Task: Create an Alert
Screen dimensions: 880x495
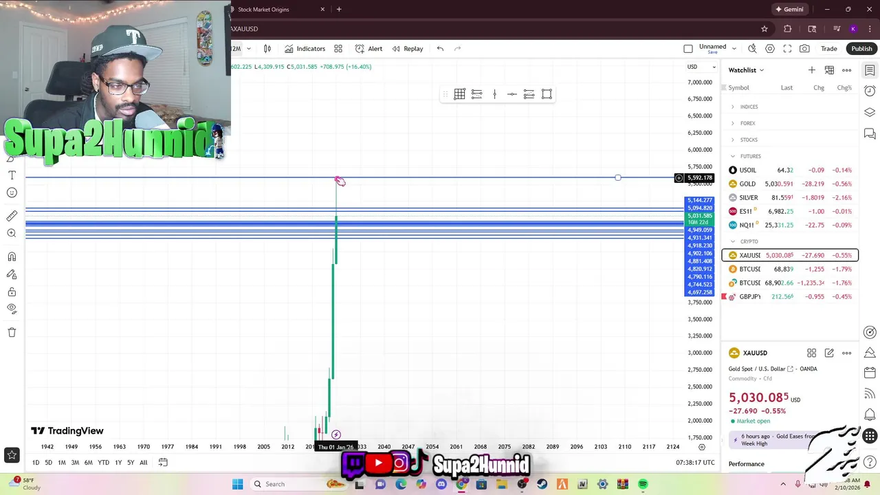Action: point(368,49)
